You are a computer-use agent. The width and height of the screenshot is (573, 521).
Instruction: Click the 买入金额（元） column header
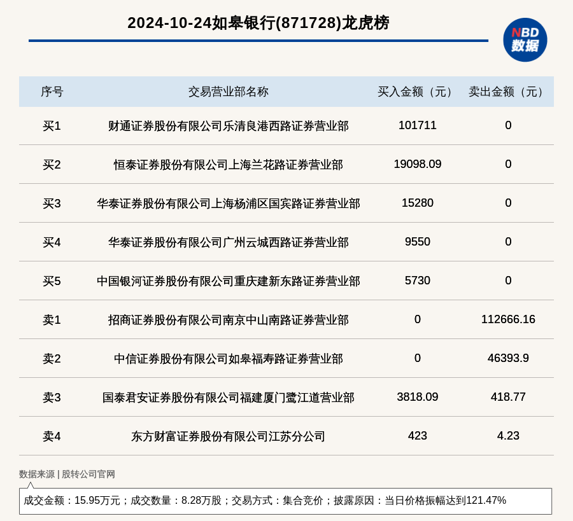(x=417, y=92)
